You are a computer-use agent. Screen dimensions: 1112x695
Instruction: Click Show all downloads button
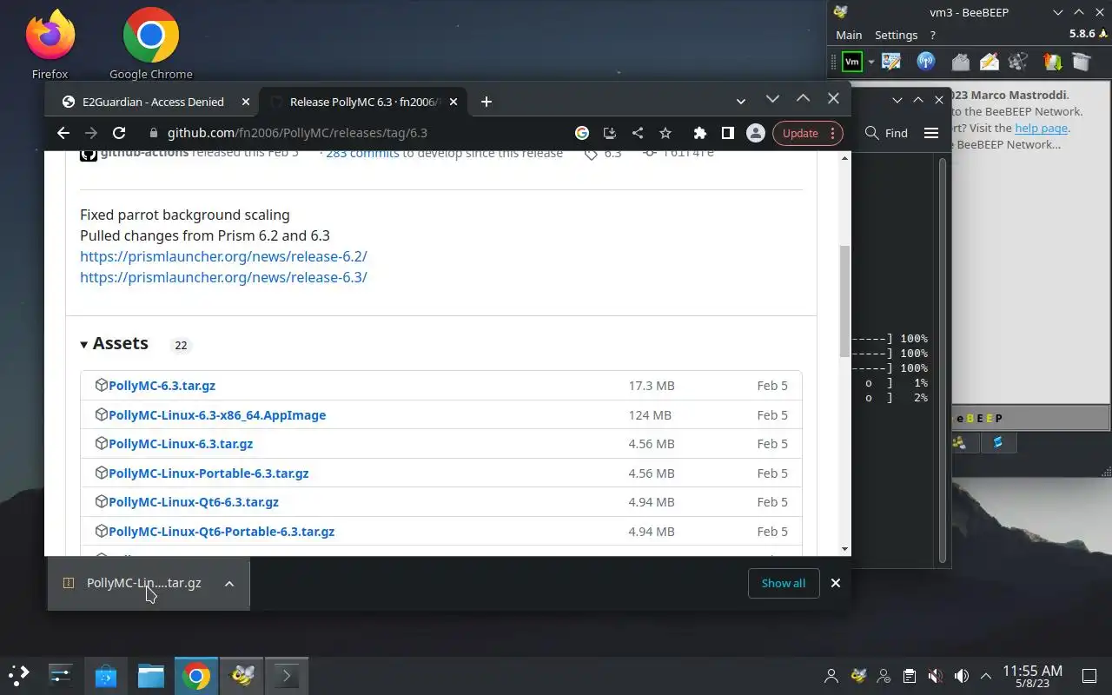click(784, 583)
